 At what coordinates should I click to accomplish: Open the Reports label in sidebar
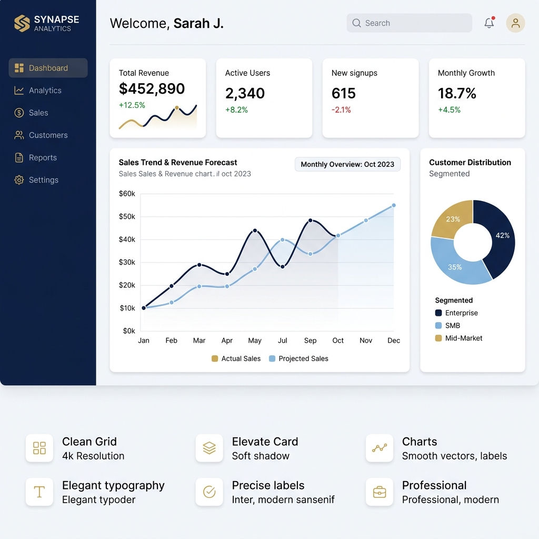point(43,157)
